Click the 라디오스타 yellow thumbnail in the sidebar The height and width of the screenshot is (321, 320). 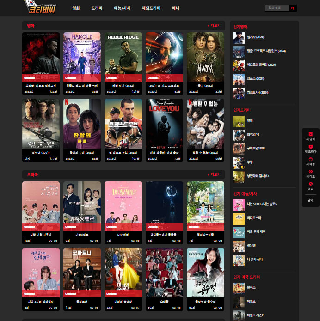click(x=239, y=219)
